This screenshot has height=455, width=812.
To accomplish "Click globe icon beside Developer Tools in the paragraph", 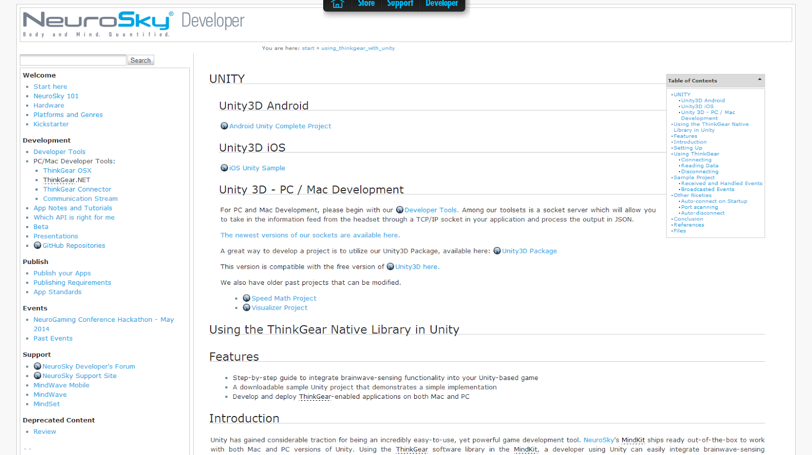I will pos(399,210).
